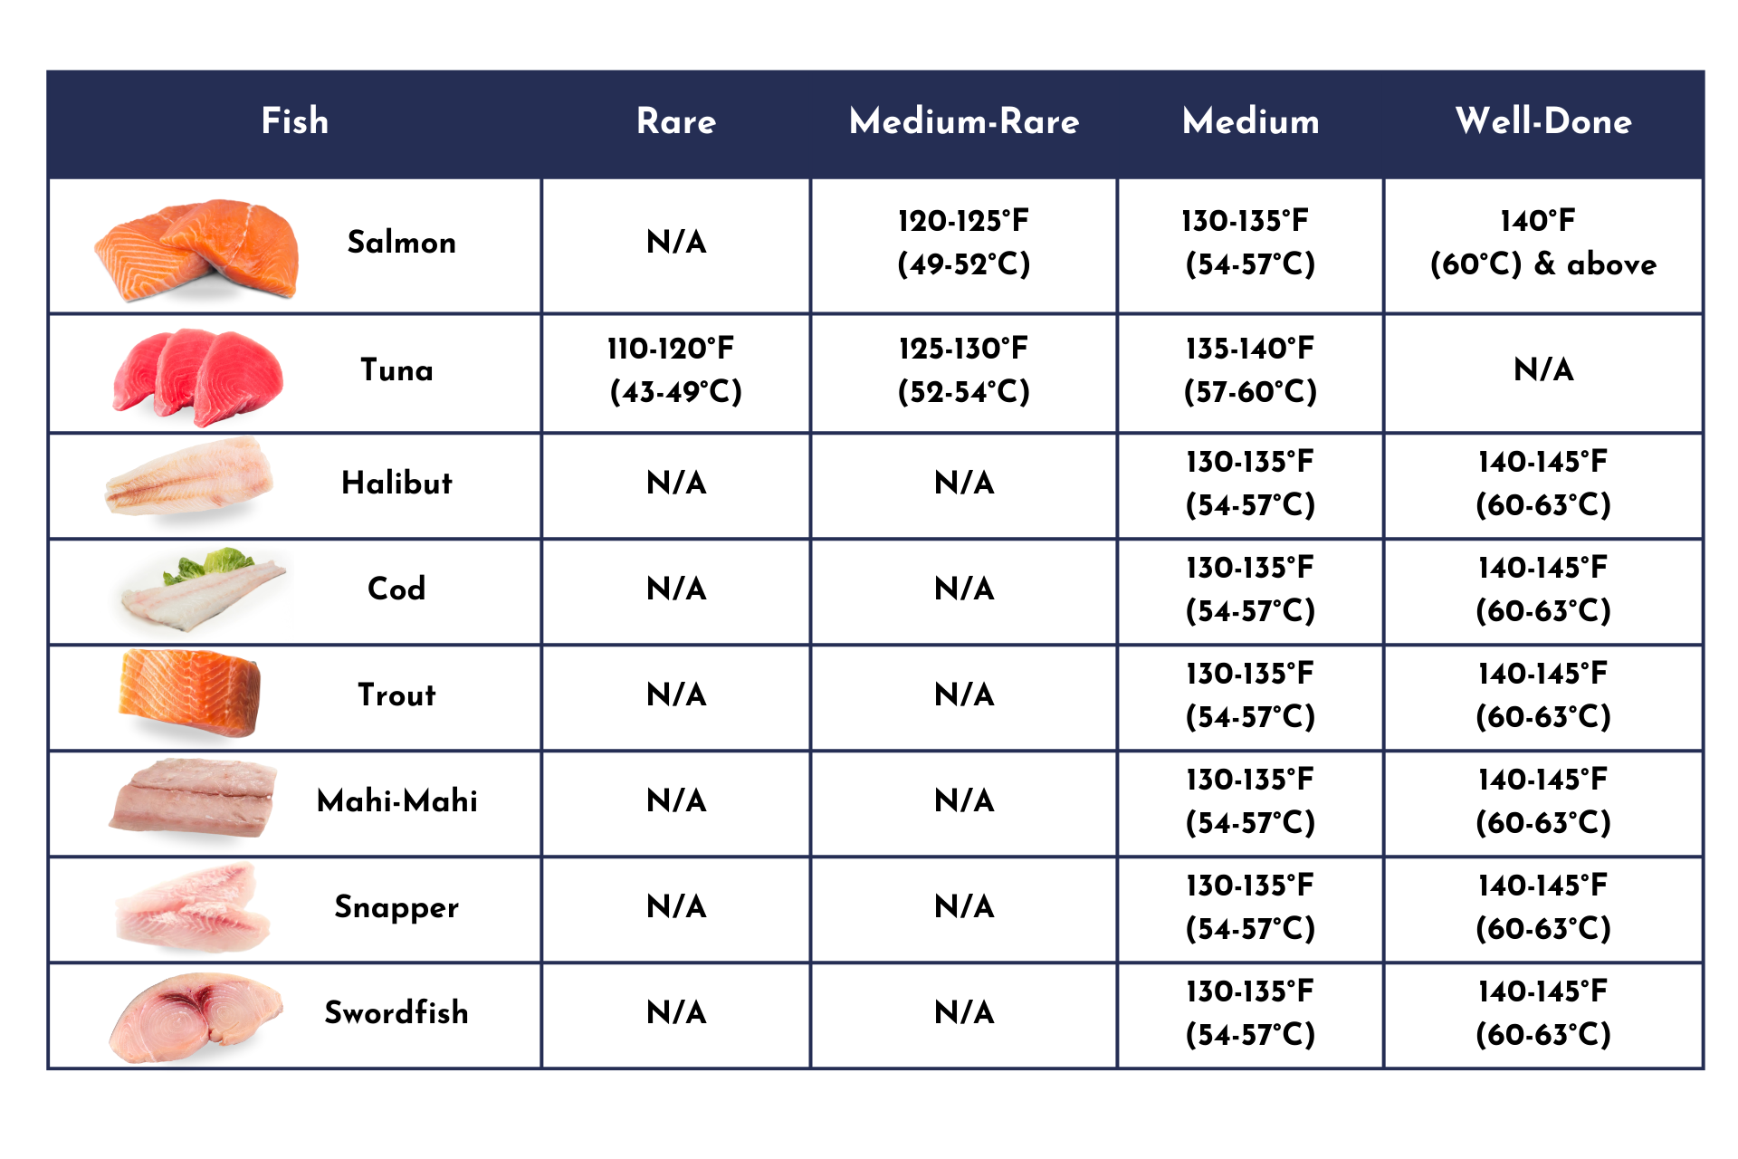Click the Swordfish name label
Viewport: 1738px width, 1159px height.
tap(396, 1012)
